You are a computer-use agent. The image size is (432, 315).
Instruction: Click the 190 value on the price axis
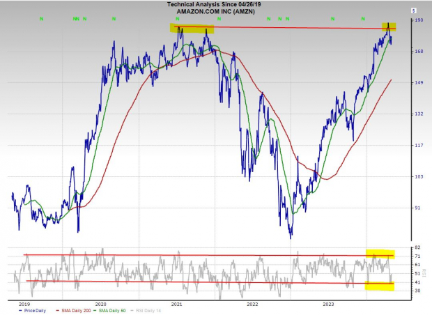[418, 21]
